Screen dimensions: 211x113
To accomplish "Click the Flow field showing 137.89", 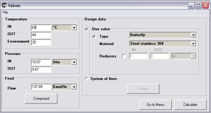I will [x=41, y=87].
